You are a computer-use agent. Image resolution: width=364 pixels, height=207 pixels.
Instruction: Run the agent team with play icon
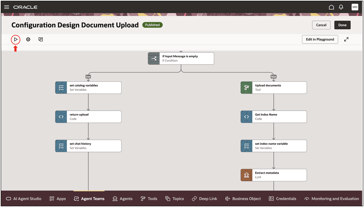[16, 39]
